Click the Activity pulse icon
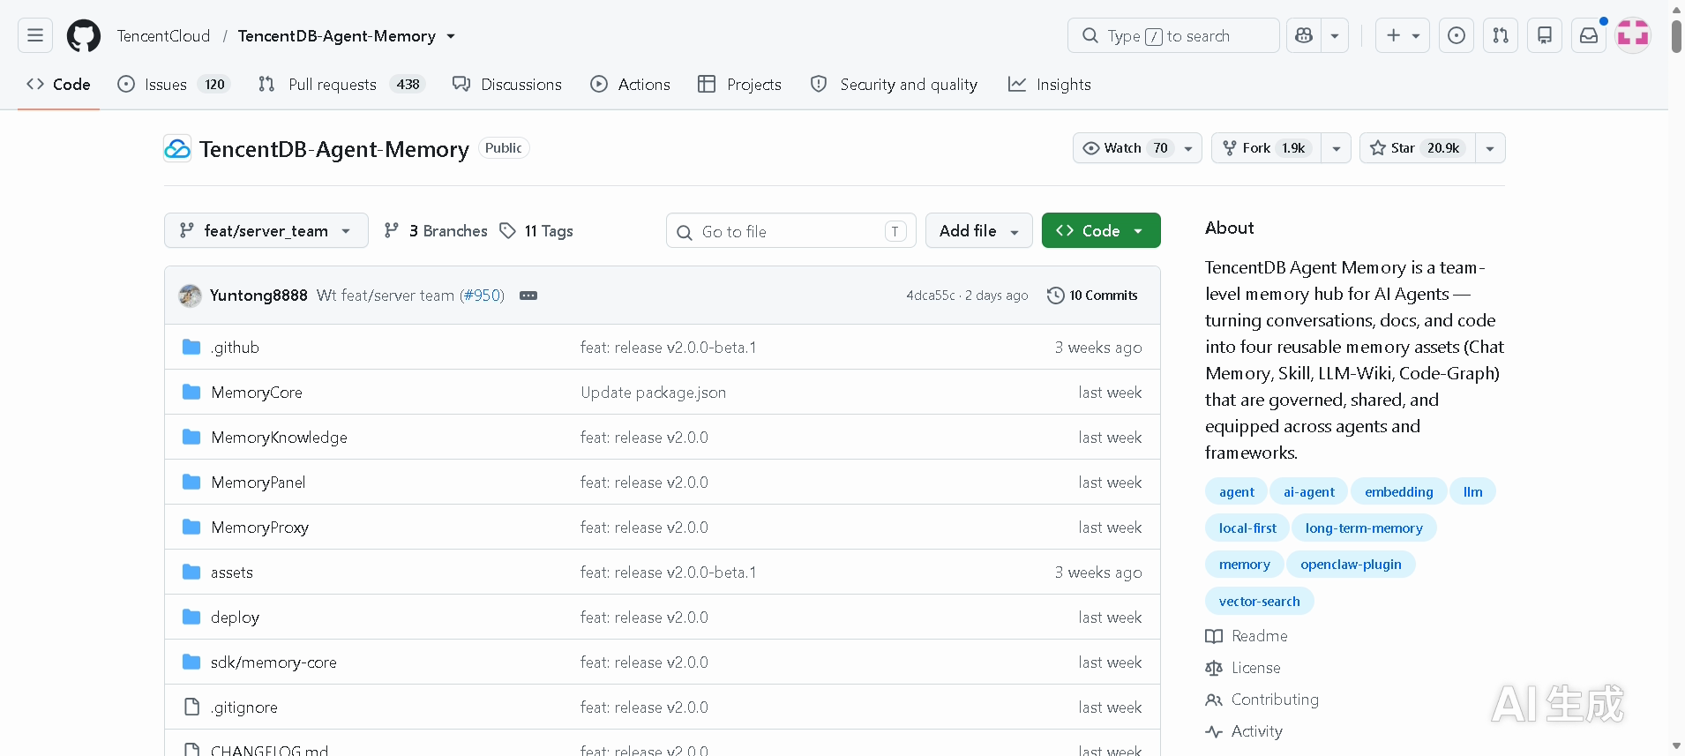Screen dimensions: 1685x756 pos(1214,731)
